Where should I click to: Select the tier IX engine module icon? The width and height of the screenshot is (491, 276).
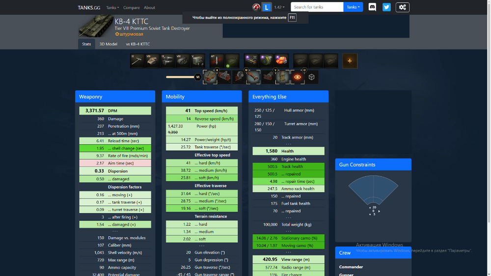point(167,61)
